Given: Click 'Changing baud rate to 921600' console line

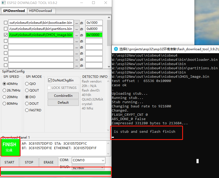Looking at the screenshot, I should point(141,106).
